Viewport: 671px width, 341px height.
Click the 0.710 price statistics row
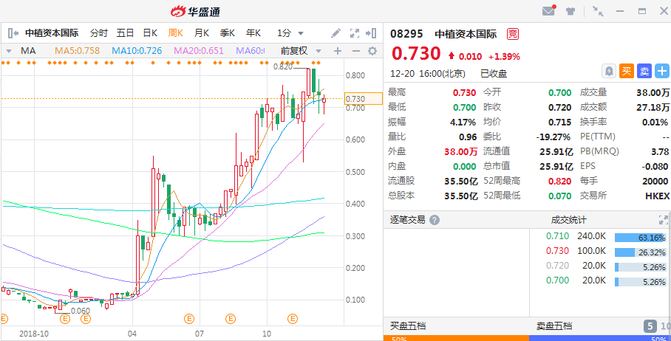[599, 236]
